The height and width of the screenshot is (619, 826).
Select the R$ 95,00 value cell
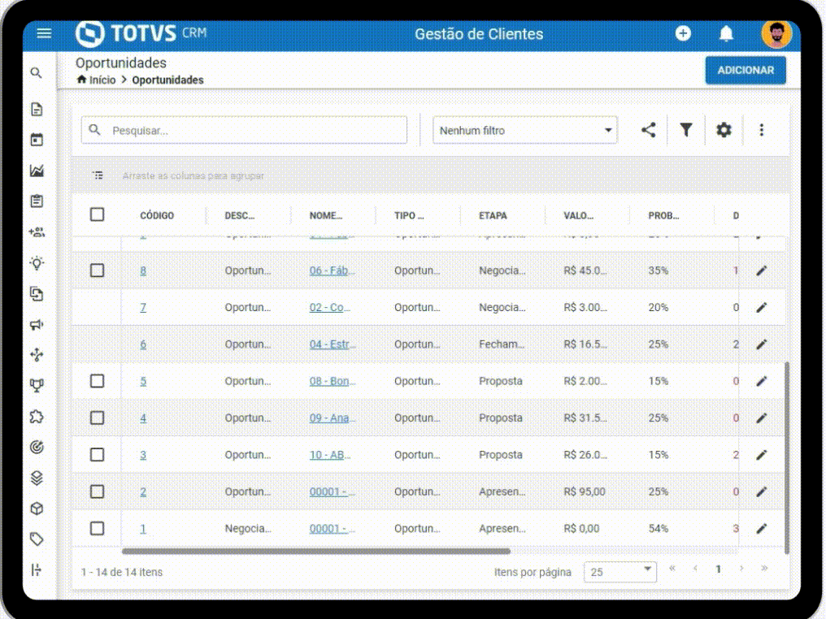585,491
